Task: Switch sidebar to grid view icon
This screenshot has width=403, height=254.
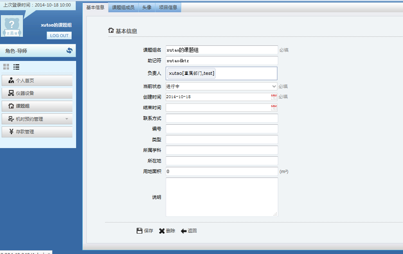Action: pos(6,67)
